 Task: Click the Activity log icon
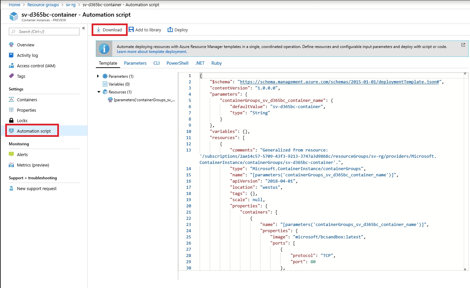(x=11, y=55)
